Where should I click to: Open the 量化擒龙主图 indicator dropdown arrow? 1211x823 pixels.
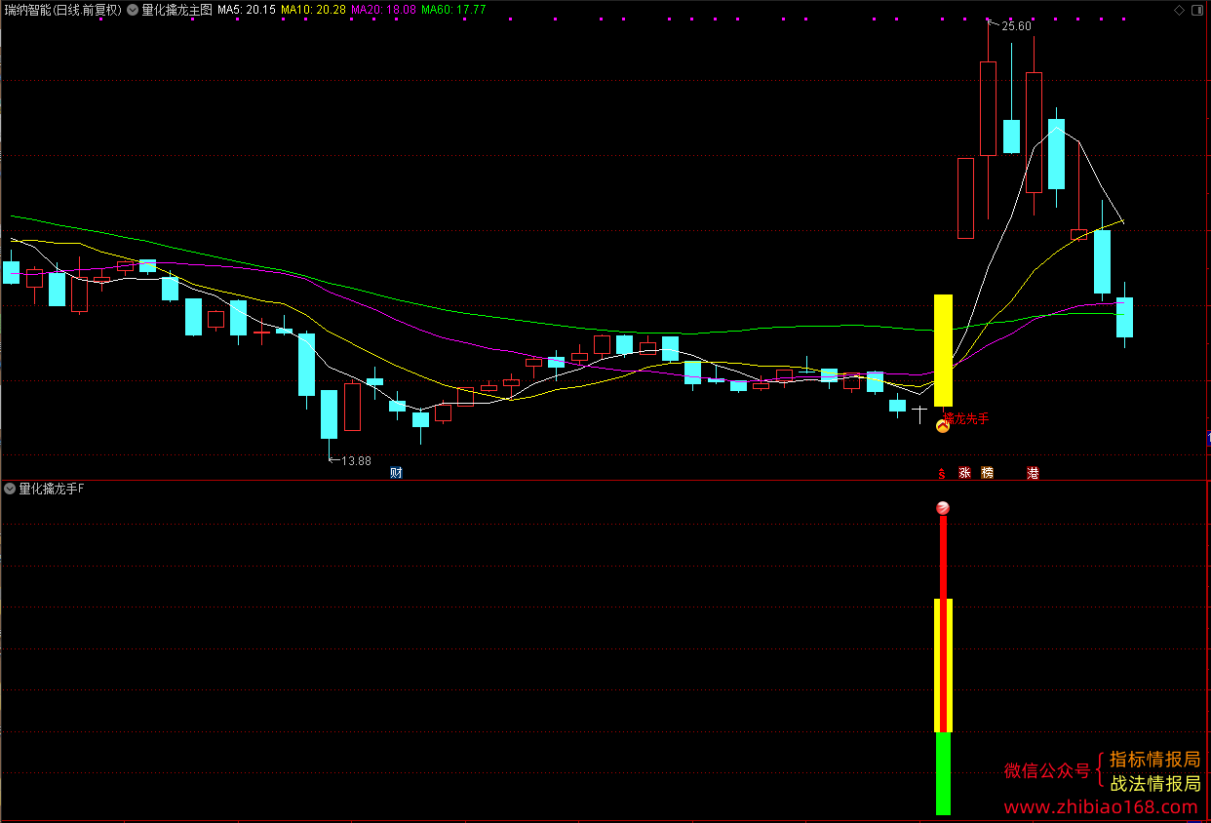133,10
